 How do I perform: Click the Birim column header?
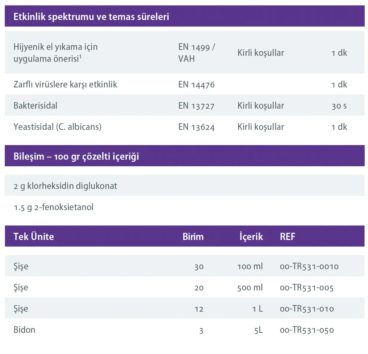click(x=193, y=237)
